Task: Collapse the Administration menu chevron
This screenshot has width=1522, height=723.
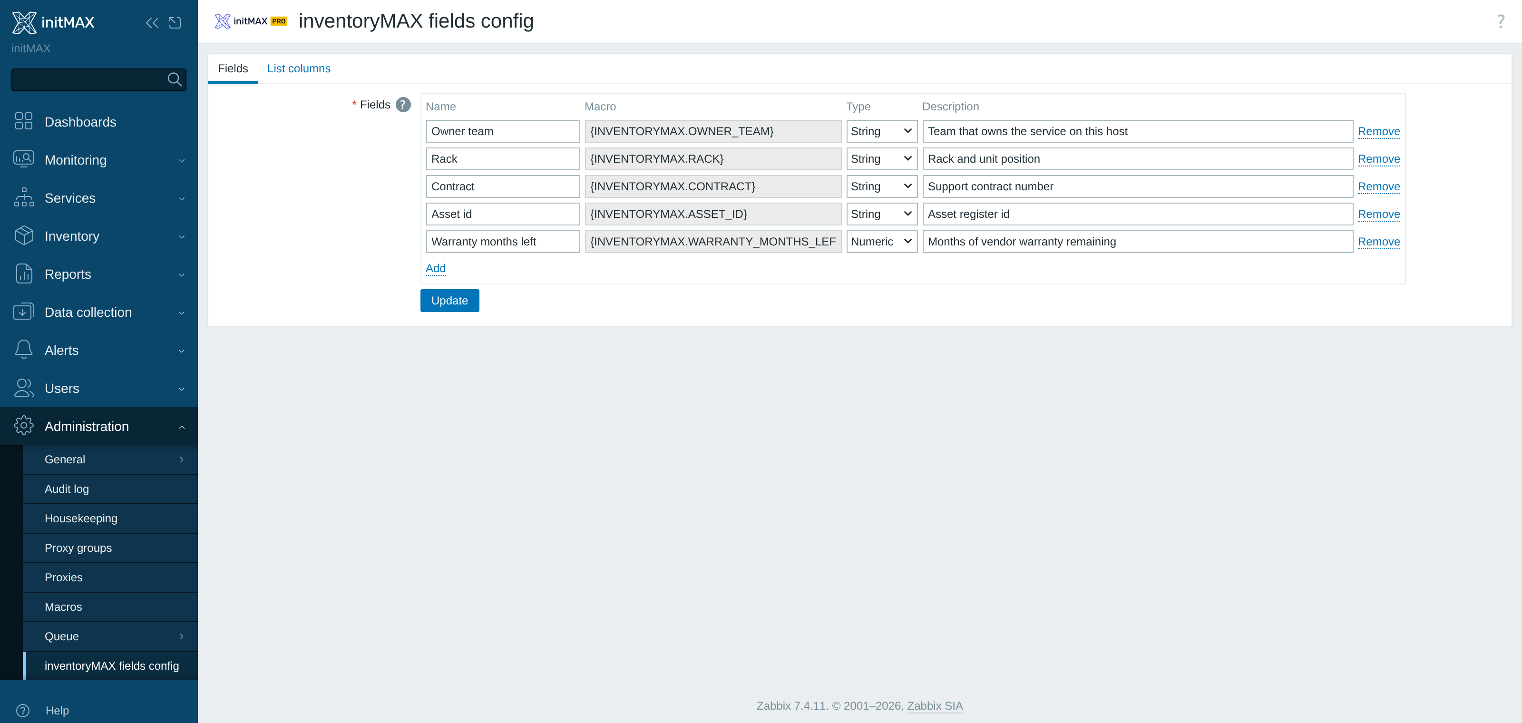Action: [x=181, y=427]
